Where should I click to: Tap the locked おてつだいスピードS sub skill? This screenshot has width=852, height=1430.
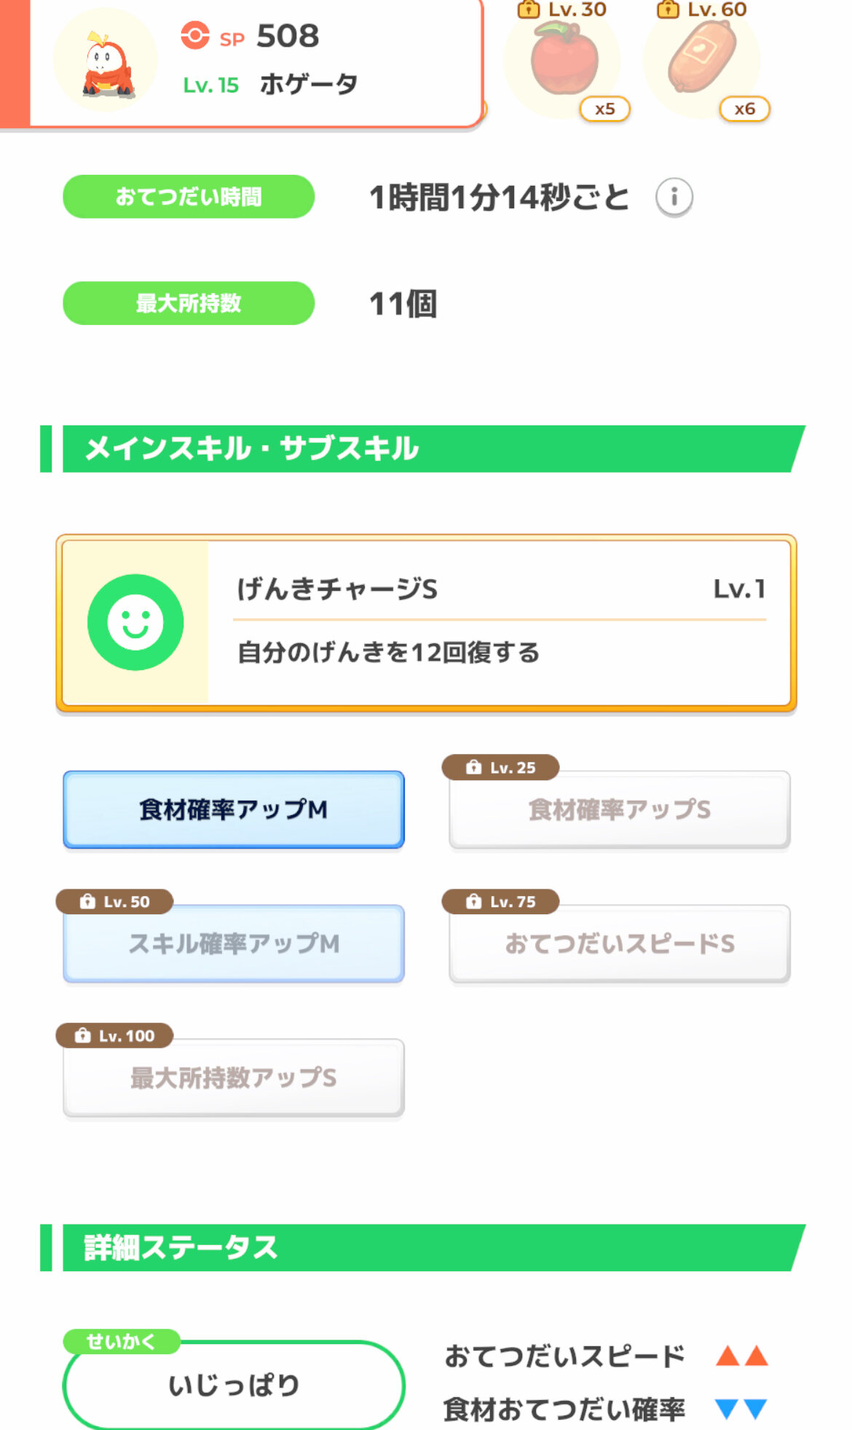click(x=620, y=943)
